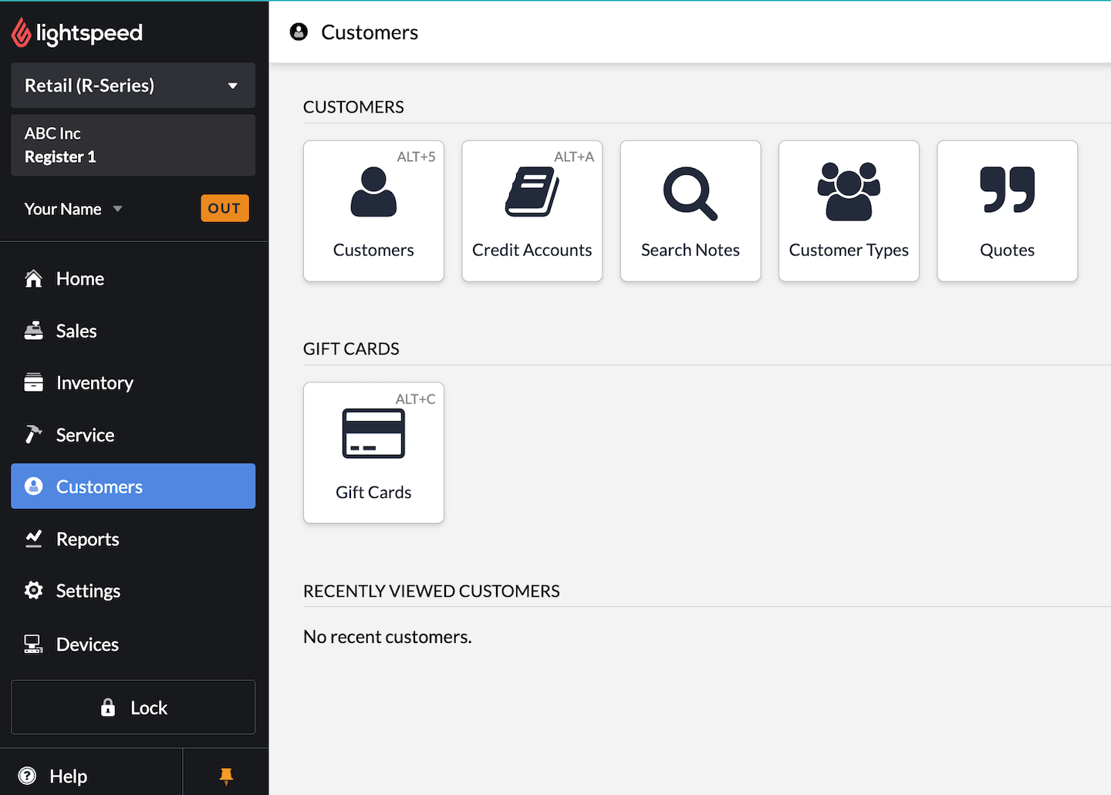Open Sales from the sidebar menu
This screenshot has height=795, width=1111.
(x=76, y=331)
